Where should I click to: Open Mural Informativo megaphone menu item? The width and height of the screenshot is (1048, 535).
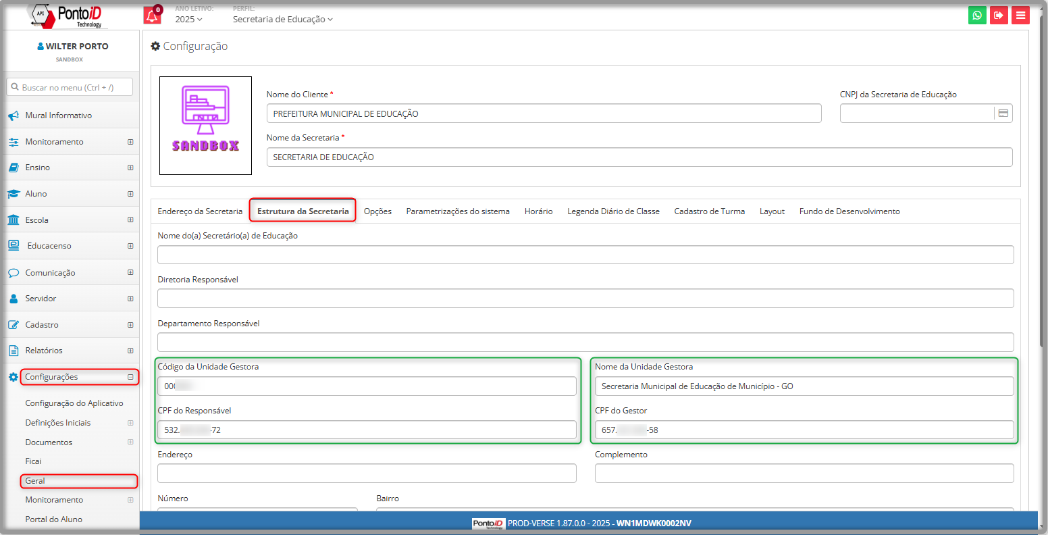(x=58, y=116)
